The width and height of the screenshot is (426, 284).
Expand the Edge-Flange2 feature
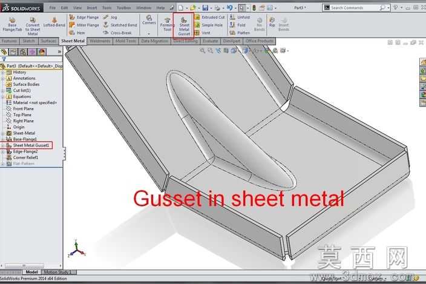(2, 151)
